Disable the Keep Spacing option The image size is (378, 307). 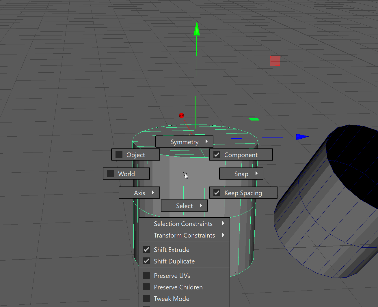[217, 193]
